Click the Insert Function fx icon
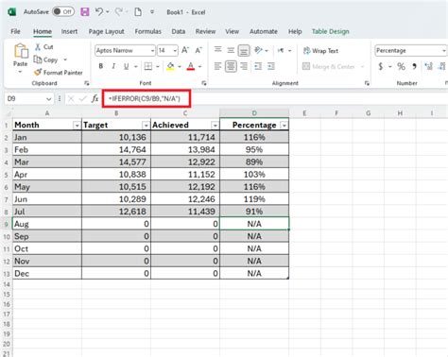Screen dimensions: 448x357 [x=95, y=99]
